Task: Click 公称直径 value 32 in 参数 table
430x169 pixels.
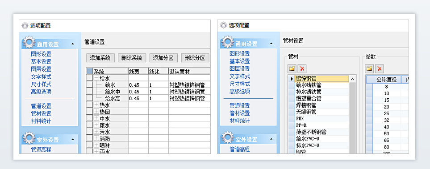Action: point(386,120)
